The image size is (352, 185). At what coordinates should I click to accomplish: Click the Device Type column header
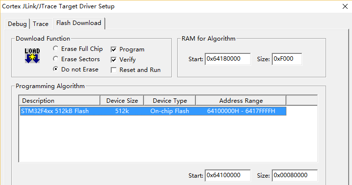tap(170, 101)
